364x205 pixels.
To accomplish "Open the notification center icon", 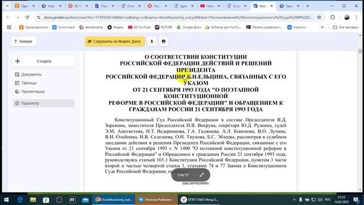I will click(x=356, y=200).
